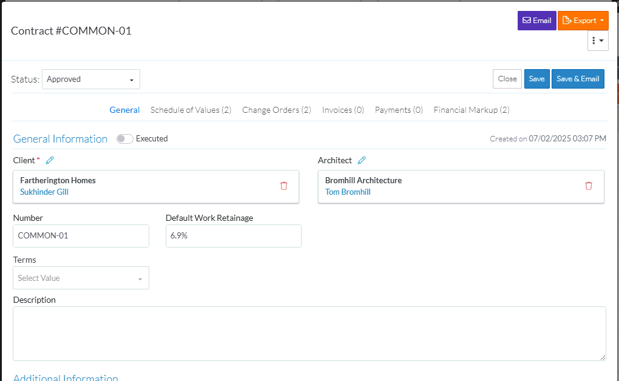Click the pencil icon next to Client
This screenshot has width=619, height=381.
coord(50,160)
